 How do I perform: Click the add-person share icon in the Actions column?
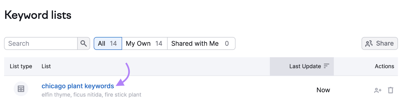click(x=377, y=90)
